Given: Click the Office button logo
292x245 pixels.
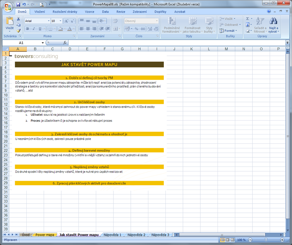Looking at the screenshot, I should click(x=7, y=6).
